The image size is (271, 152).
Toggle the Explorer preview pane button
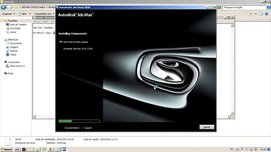[261, 14]
